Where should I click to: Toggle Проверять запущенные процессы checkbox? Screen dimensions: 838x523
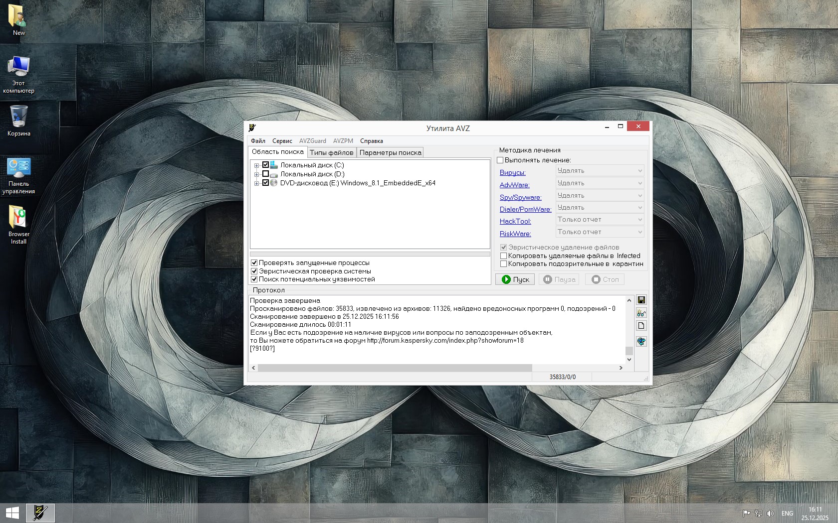tap(254, 263)
